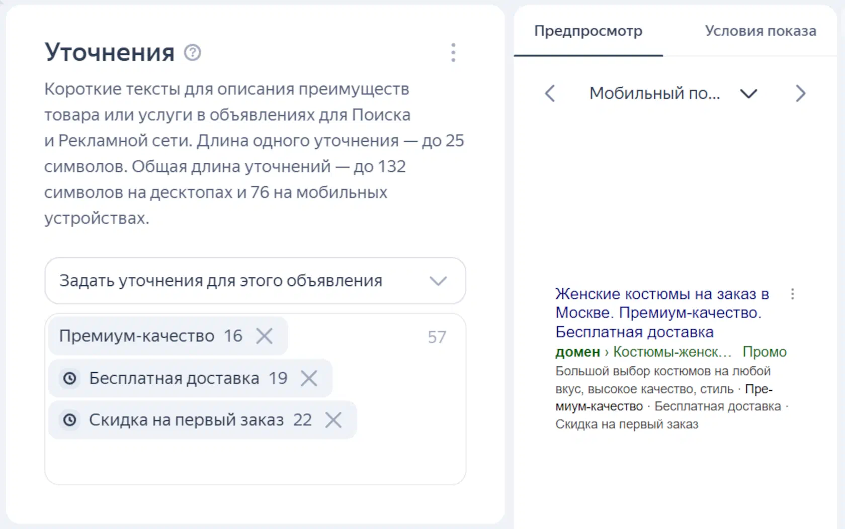Click the empty area of the callouts input box
Image resolution: width=845 pixels, height=529 pixels.
[256, 461]
